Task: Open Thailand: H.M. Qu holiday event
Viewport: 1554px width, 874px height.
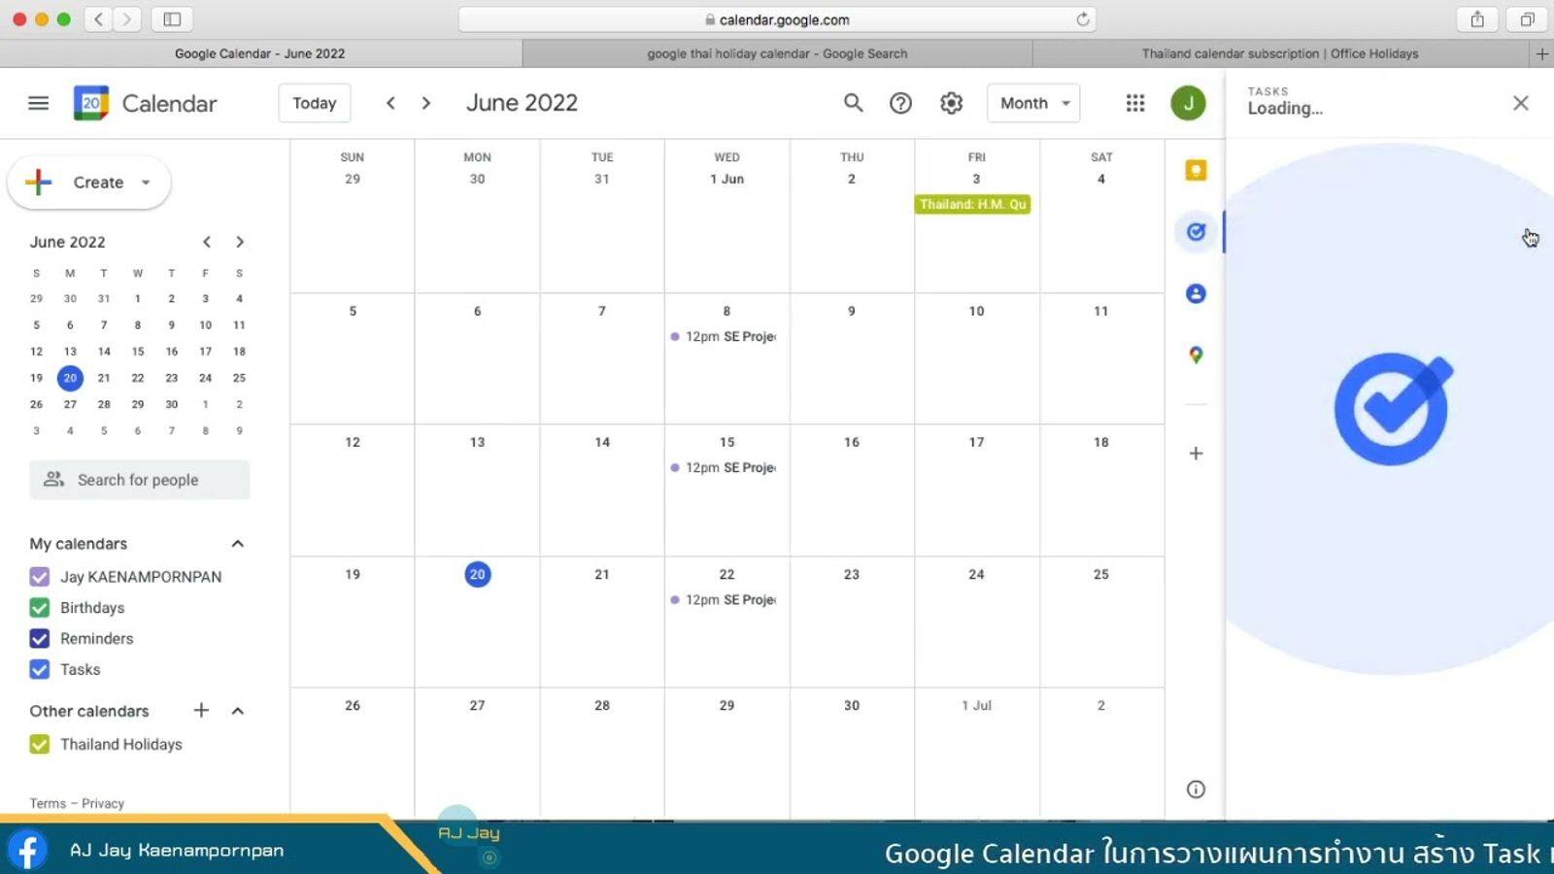Action: (x=972, y=205)
